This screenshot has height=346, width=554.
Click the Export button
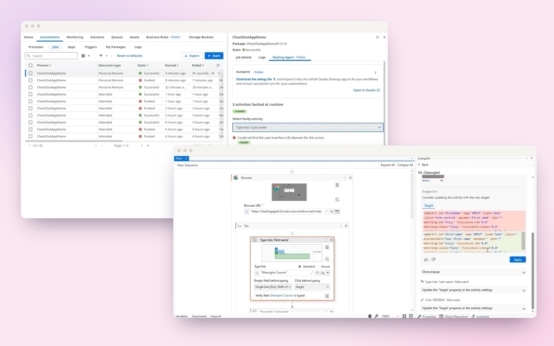(192, 56)
